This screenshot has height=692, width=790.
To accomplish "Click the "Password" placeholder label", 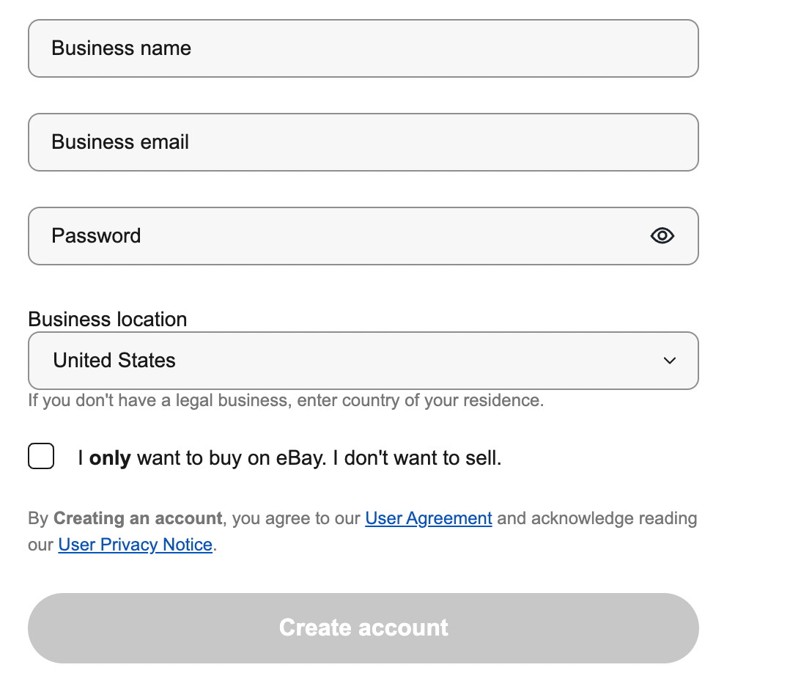I will coord(96,236).
